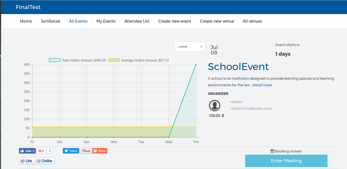
Task: Click the orange Share plus button
Action: pyautogui.click(x=100, y=151)
